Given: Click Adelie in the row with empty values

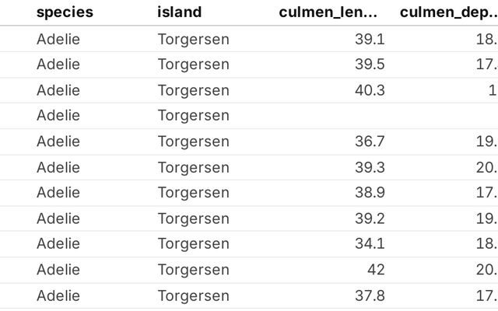Looking at the screenshot, I should (58, 116).
